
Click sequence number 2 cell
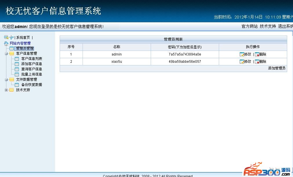point(71,62)
